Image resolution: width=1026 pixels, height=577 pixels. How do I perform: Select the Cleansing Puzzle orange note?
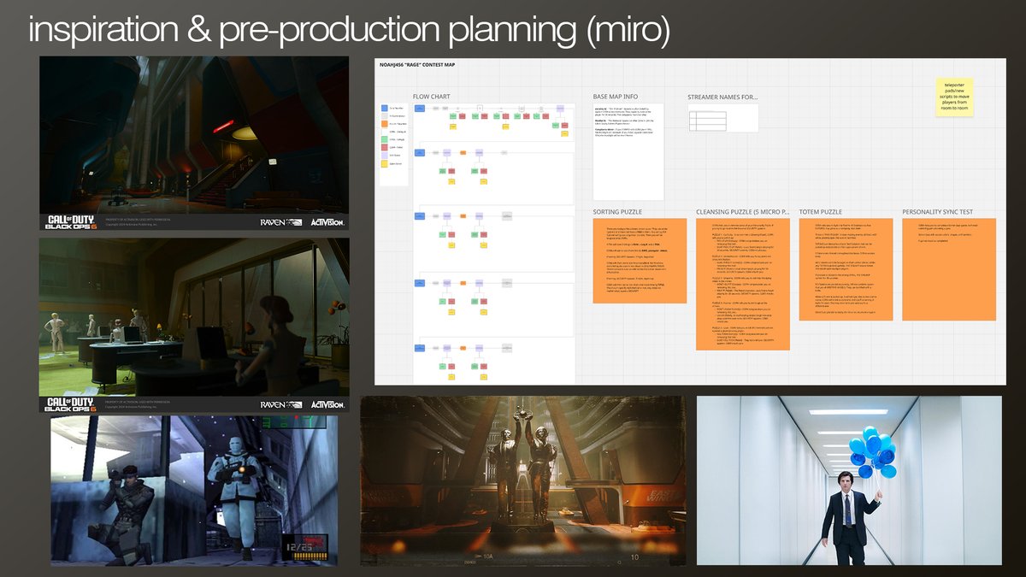(x=743, y=284)
